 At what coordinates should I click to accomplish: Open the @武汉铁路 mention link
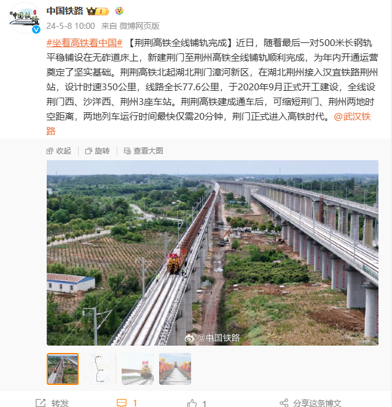click(352, 117)
